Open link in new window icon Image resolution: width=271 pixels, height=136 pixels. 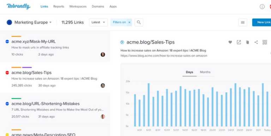point(239,42)
